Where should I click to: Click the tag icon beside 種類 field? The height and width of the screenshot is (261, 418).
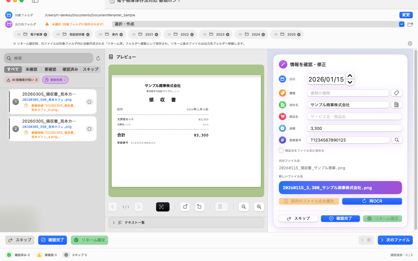(396, 93)
